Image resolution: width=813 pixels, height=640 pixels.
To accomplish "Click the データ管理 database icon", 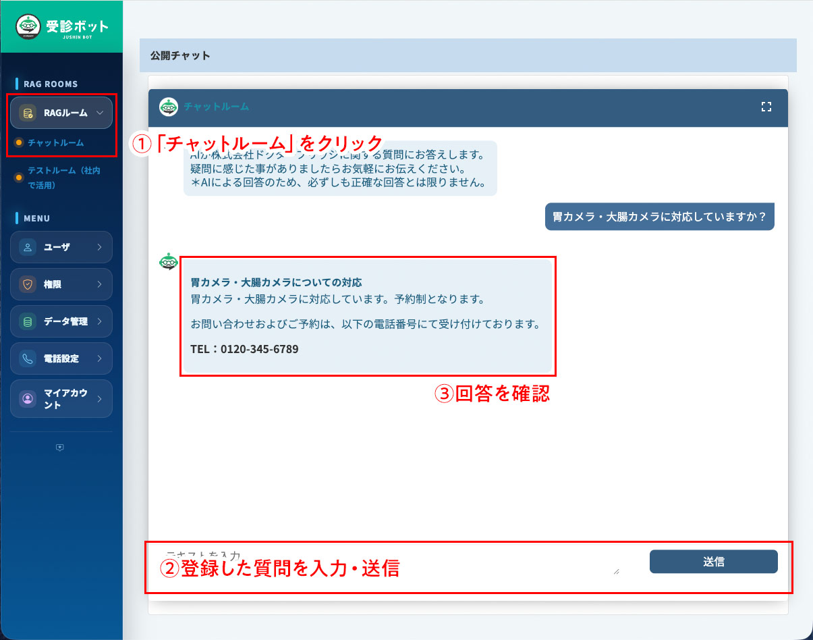I will (x=28, y=321).
